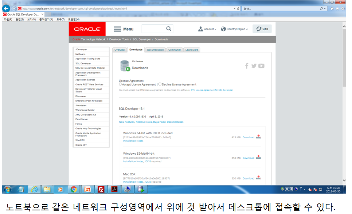
Task: Open OTN License Agreement for SQL Developer link
Action: coord(212,90)
